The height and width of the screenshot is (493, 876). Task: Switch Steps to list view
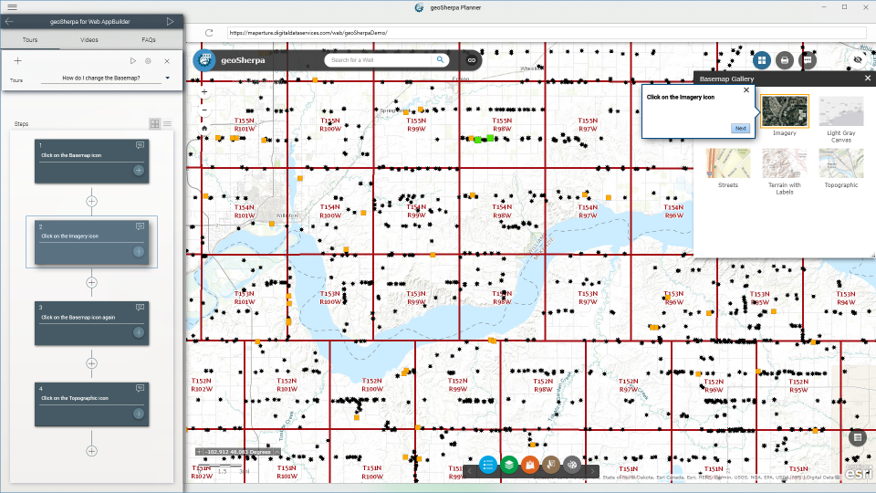point(167,123)
